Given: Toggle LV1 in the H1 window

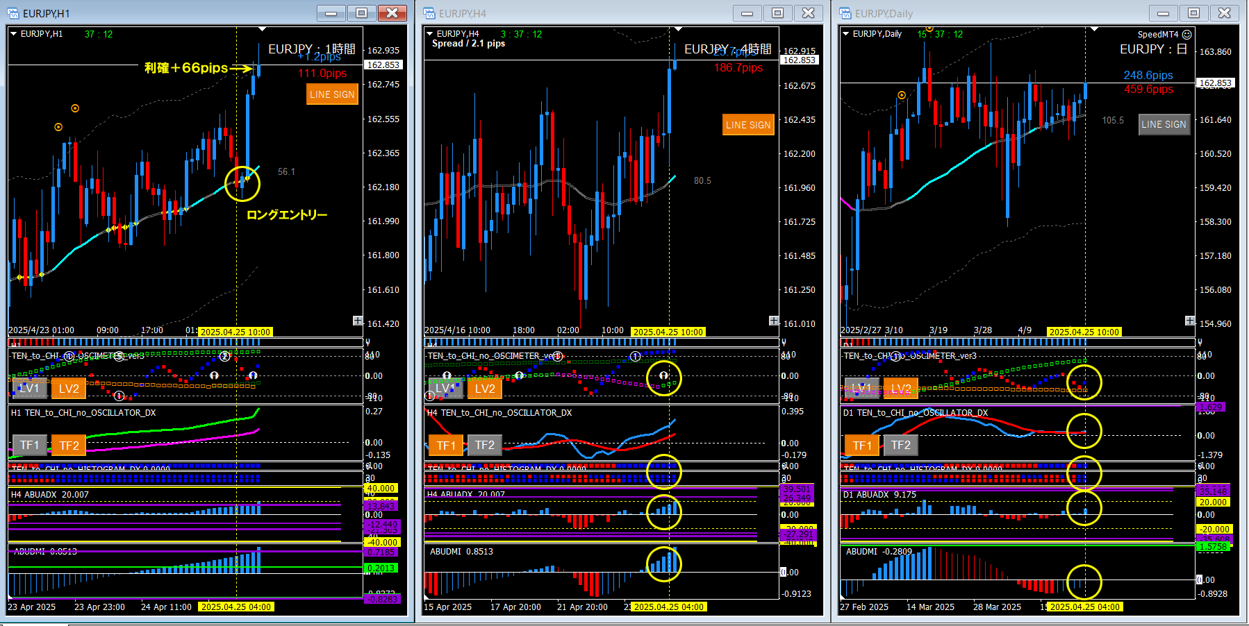Looking at the screenshot, I should tap(29, 389).
